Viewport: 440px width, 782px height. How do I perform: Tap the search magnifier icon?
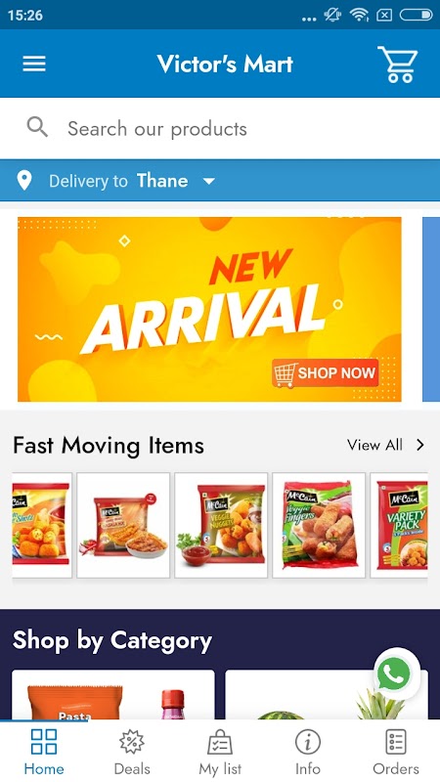tap(37, 128)
